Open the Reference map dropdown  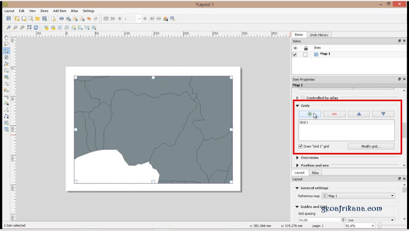(359, 196)
